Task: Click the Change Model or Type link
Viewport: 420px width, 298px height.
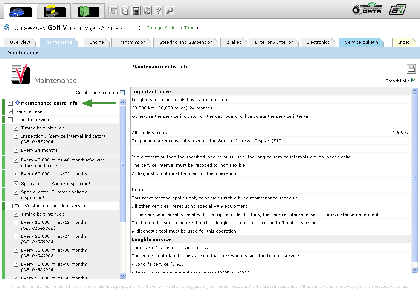Action: [x=170, y=28]
